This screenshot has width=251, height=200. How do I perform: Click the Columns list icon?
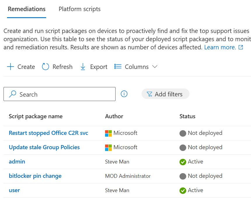point(118,67)
